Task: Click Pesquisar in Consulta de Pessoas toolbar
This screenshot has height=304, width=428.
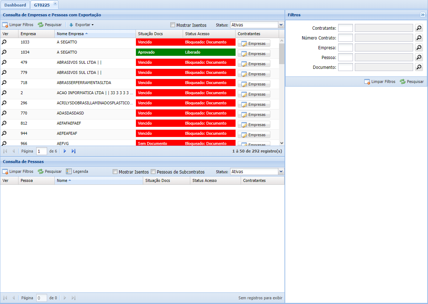Action: [50, 171]
